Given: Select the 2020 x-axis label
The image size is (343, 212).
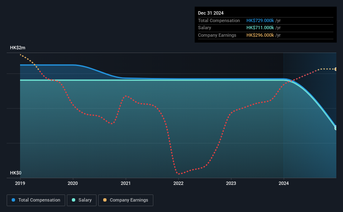Looking at the screenshot, I should [73, 183].
